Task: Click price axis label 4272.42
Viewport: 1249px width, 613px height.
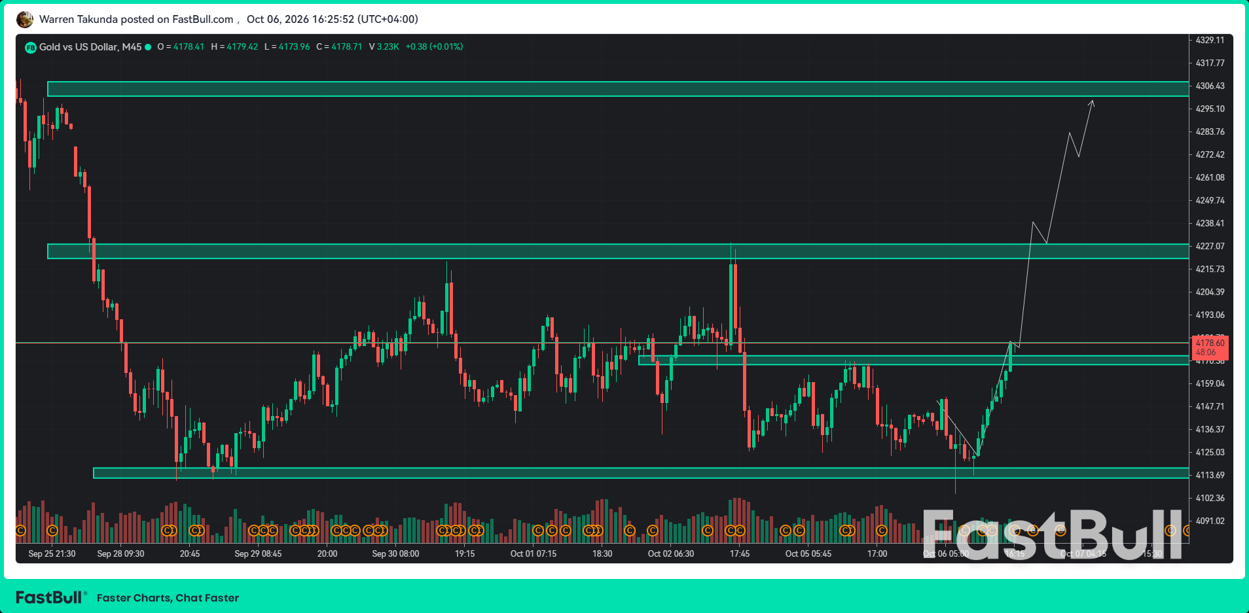Action: (x=1210, y=155)
